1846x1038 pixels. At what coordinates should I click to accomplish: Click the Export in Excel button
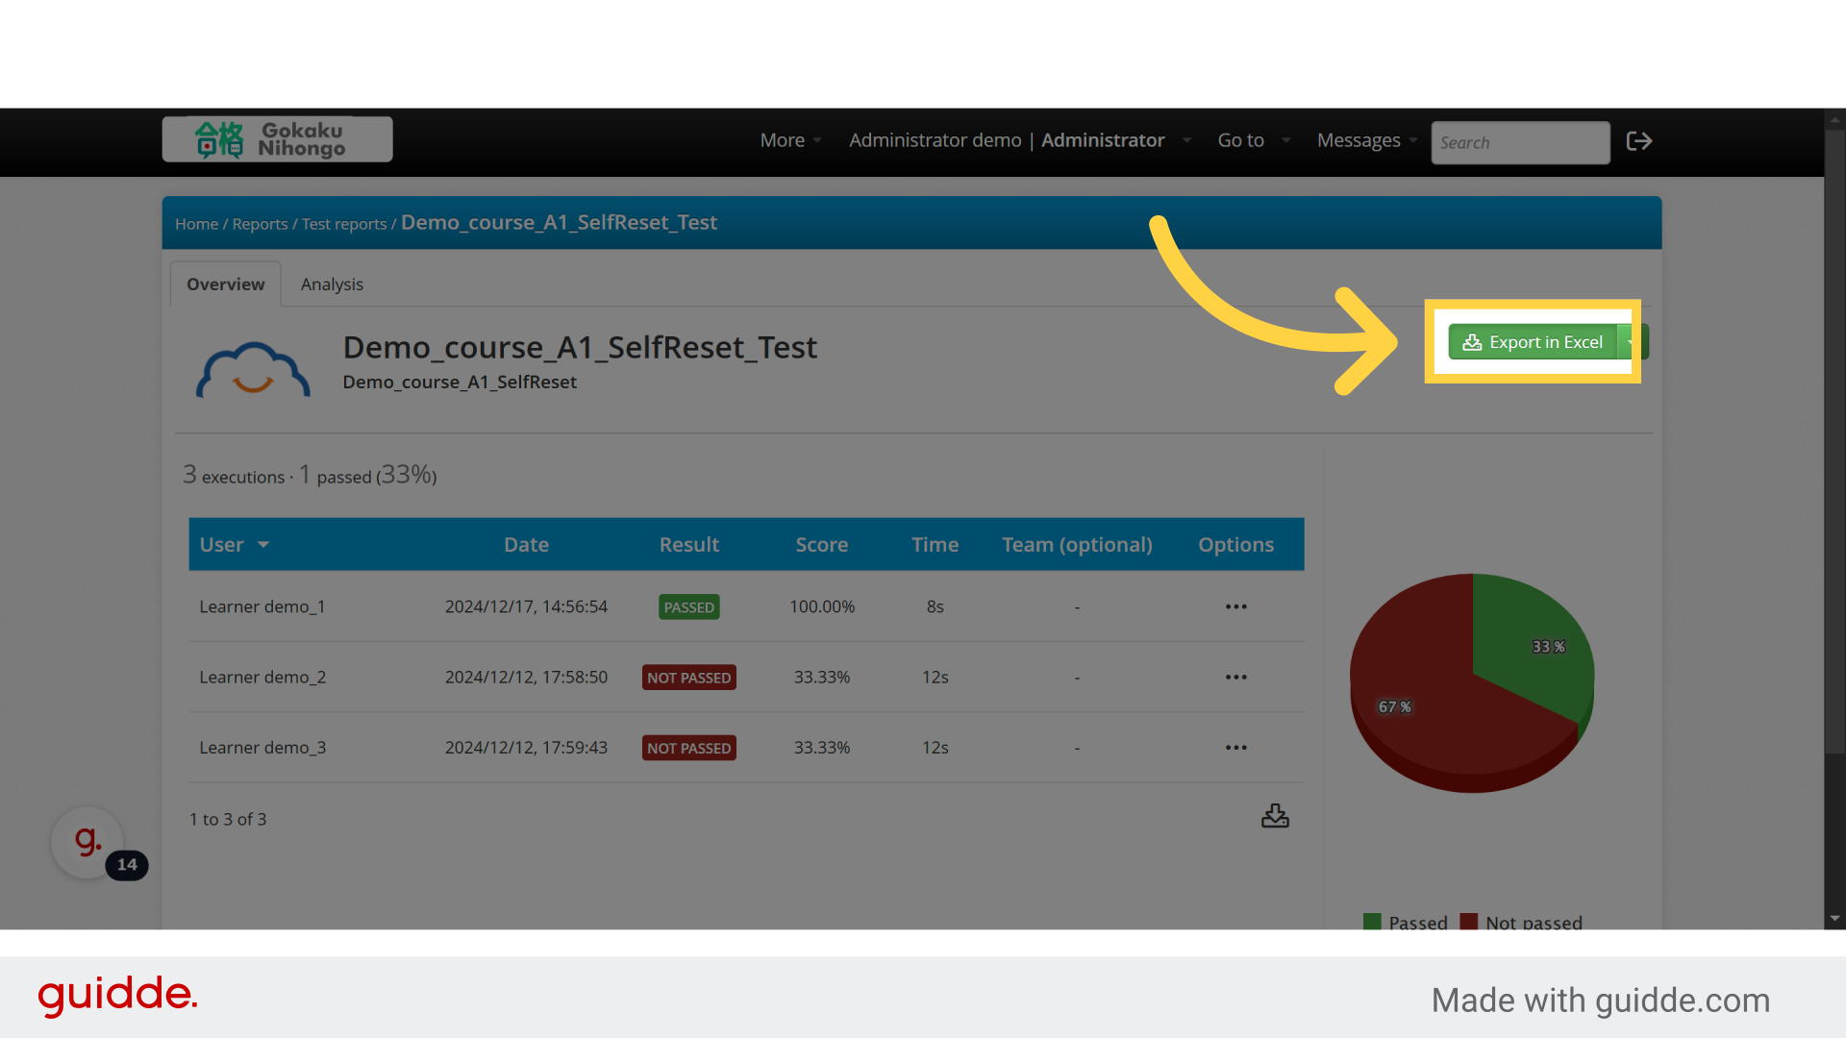click(1533, 342)
